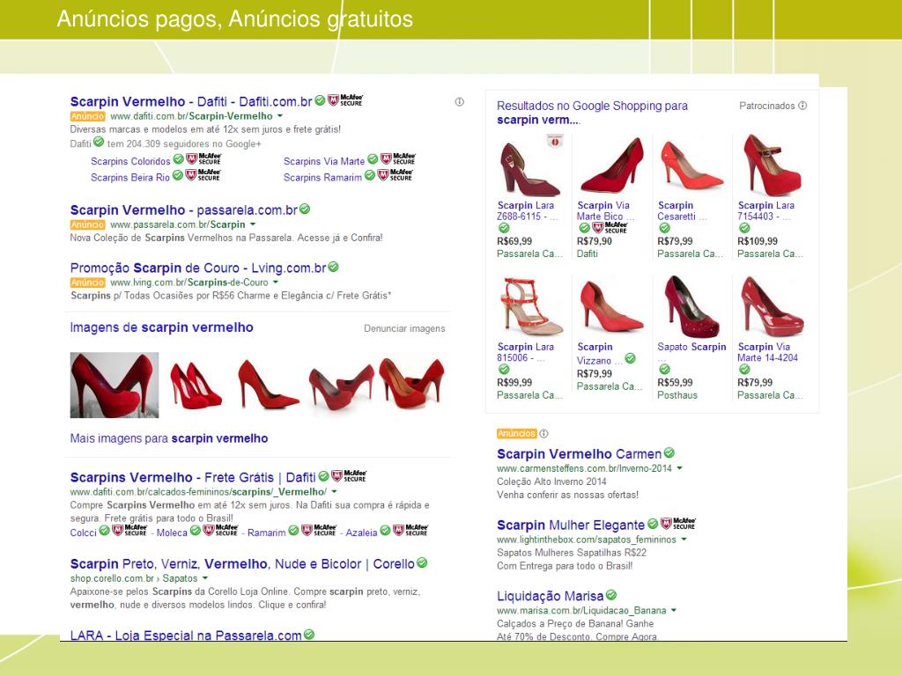Viewport: 902px width, 676px height.
Task: Open dropdown arrow after passarela.com.br/Scarpin URL
Action: [253, 224]
